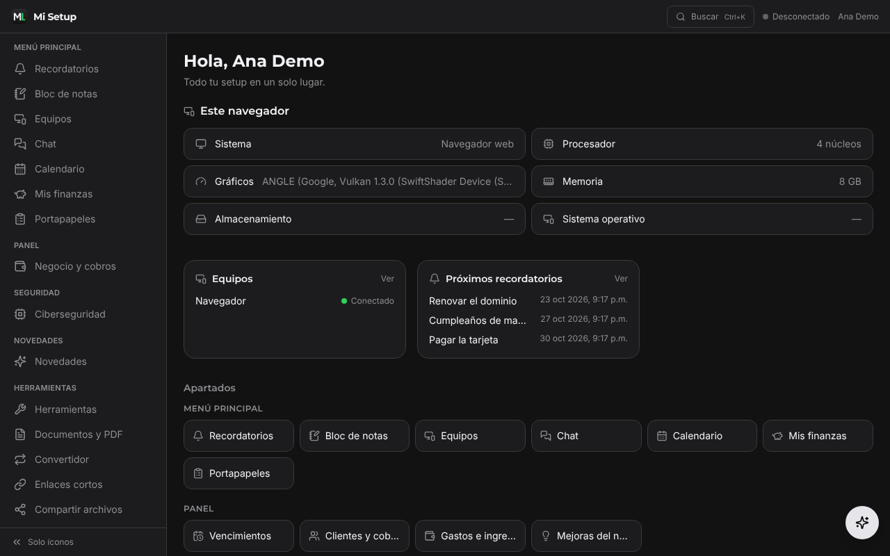Click the Convertidor arrows icon

click(20, 459)
